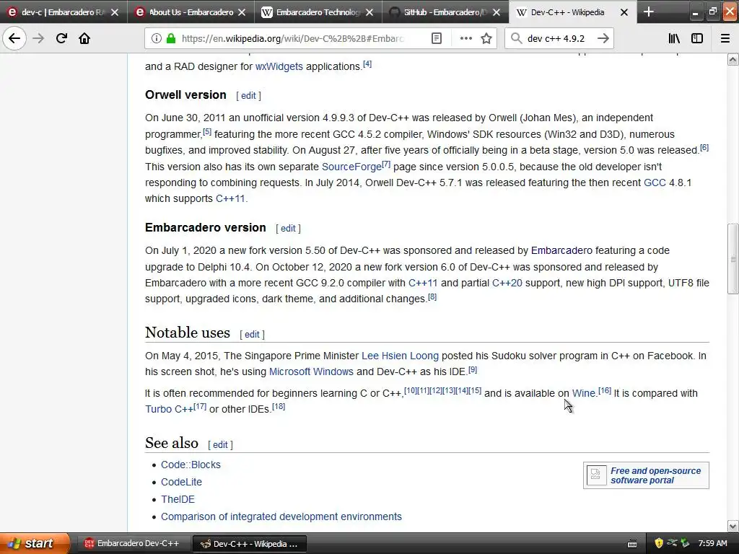Edit the Notable uses section
The image size is (739, 554).
(252, 335)
